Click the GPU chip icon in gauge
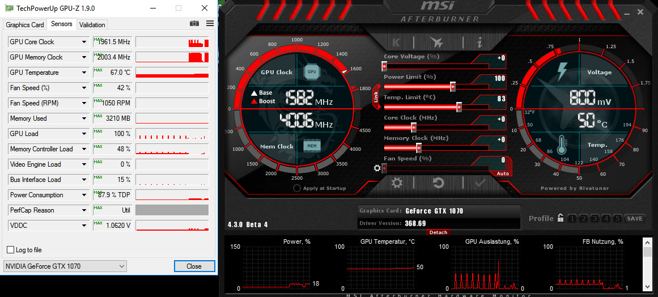 tap(312, 72)
